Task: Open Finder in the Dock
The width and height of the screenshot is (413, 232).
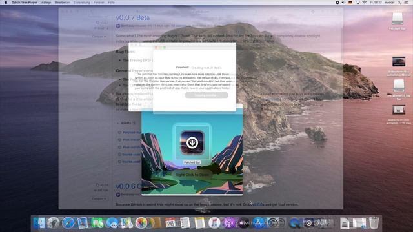Action: pos(39,223)
